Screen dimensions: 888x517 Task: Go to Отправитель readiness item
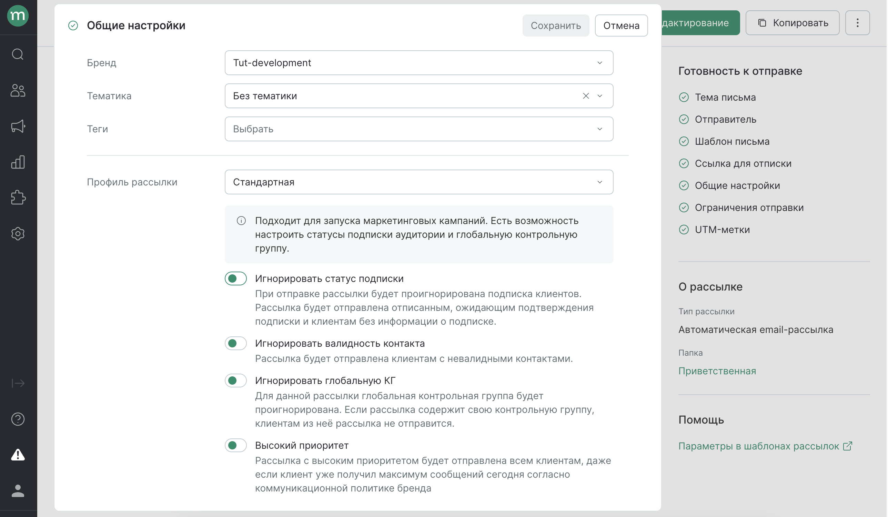726,119
